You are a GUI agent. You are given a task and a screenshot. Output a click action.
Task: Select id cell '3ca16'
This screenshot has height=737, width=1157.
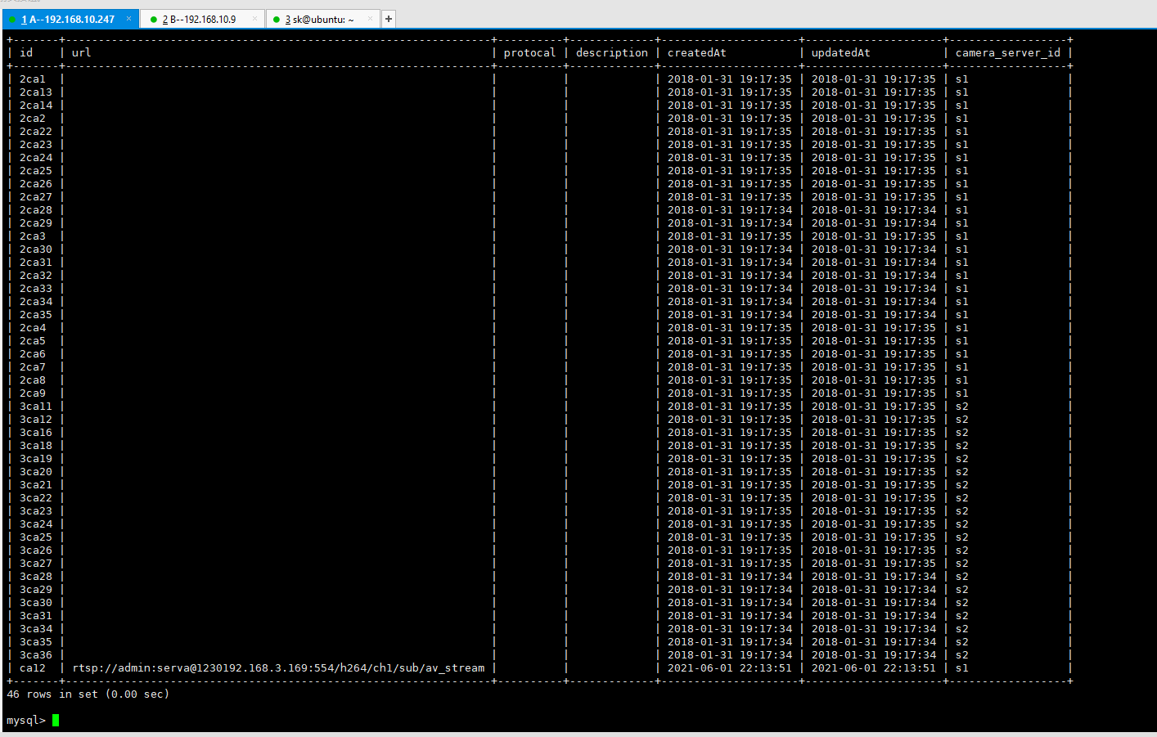click(36, 432)
